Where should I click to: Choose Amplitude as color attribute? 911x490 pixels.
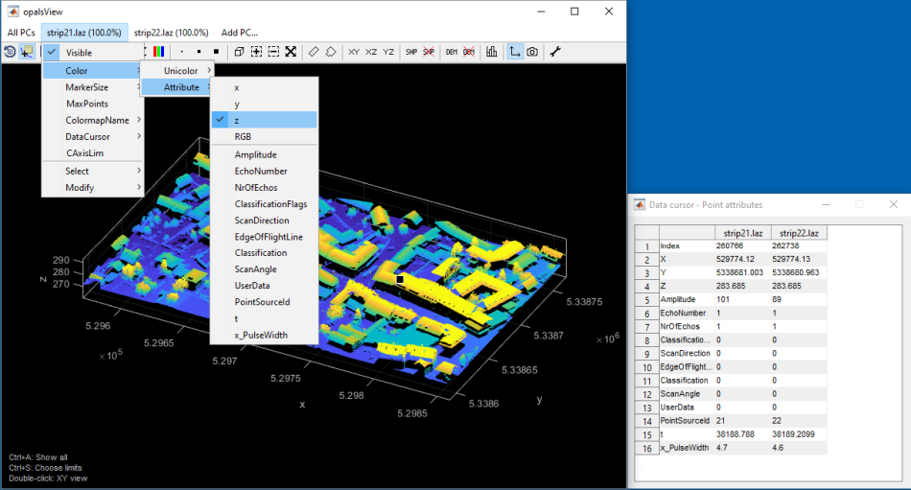coord(255,154)
